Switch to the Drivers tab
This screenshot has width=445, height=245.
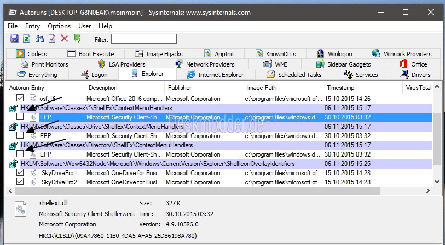click(415, 75)
